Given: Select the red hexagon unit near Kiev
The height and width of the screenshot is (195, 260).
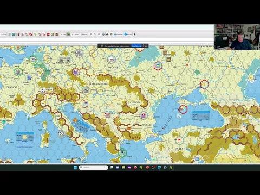Looking at the screenshot, I should tap(158, 66).
